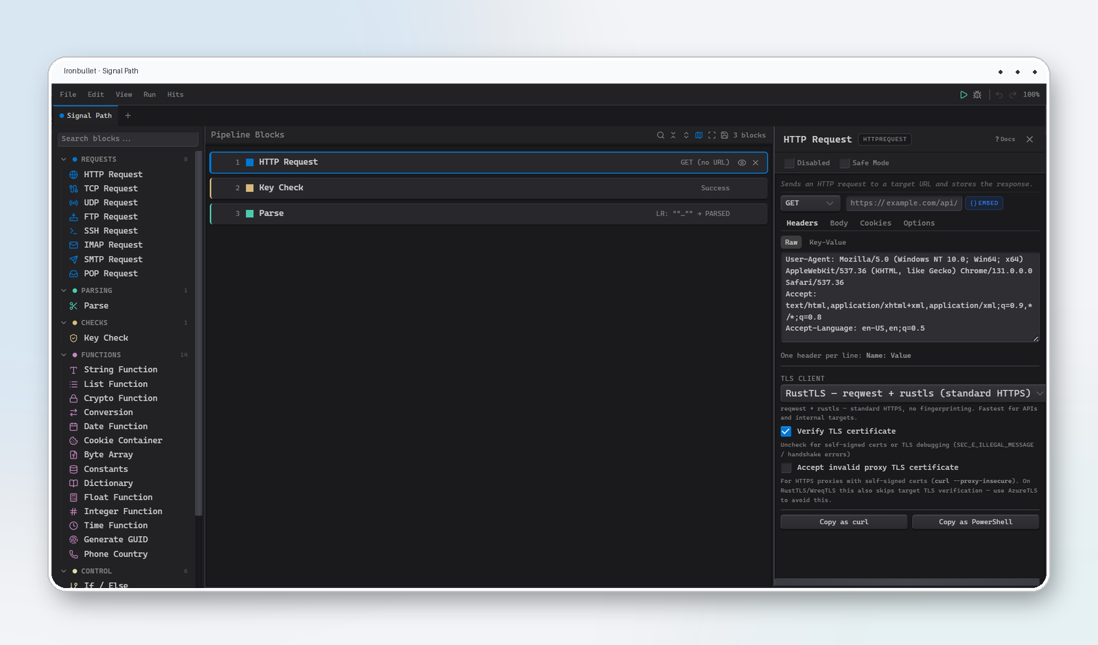The width and height of the screenshot is (1098, 645).
Task: Click the URL input field
Action: click(x=903, y=203)
